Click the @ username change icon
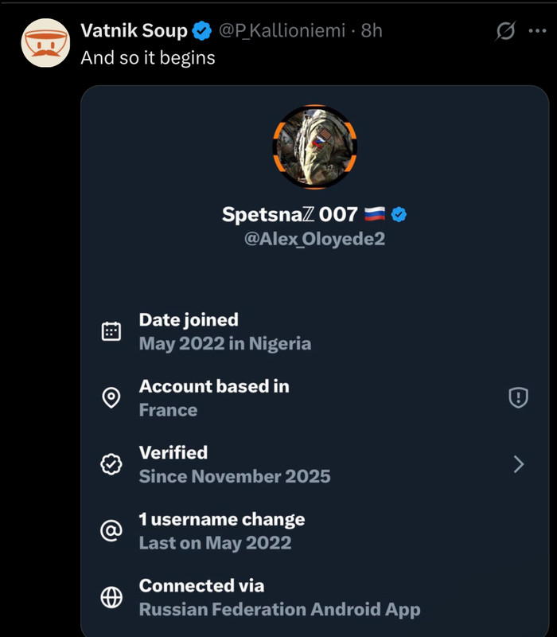 tap(111, 531)
